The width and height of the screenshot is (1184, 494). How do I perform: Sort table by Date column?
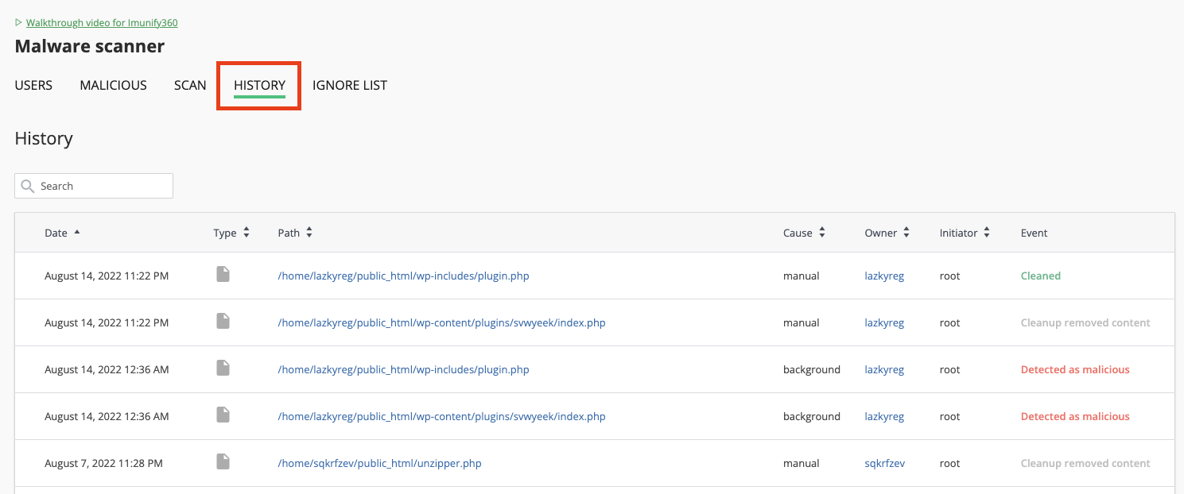pos(62,233)
